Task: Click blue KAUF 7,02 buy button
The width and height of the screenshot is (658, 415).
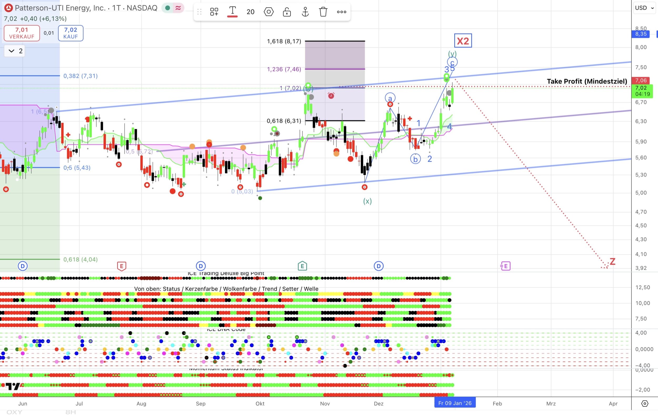Action: point(71,33)
